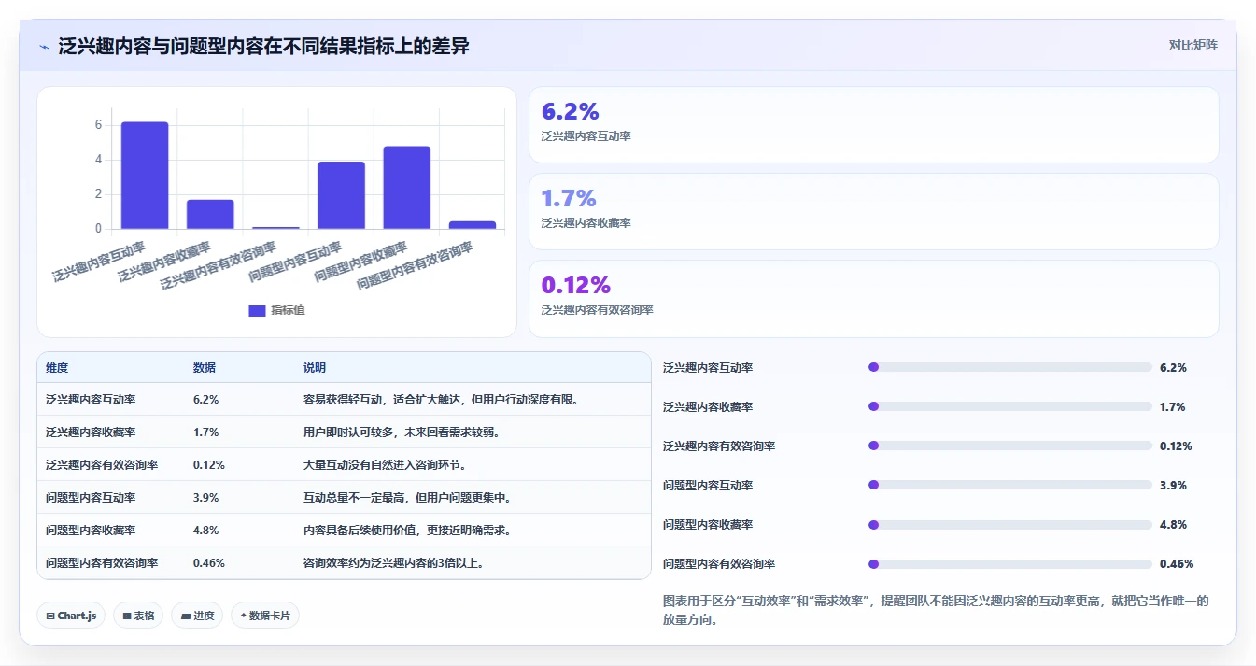
Task: Click the 进度 tag chip
Action: click(197, 616)
